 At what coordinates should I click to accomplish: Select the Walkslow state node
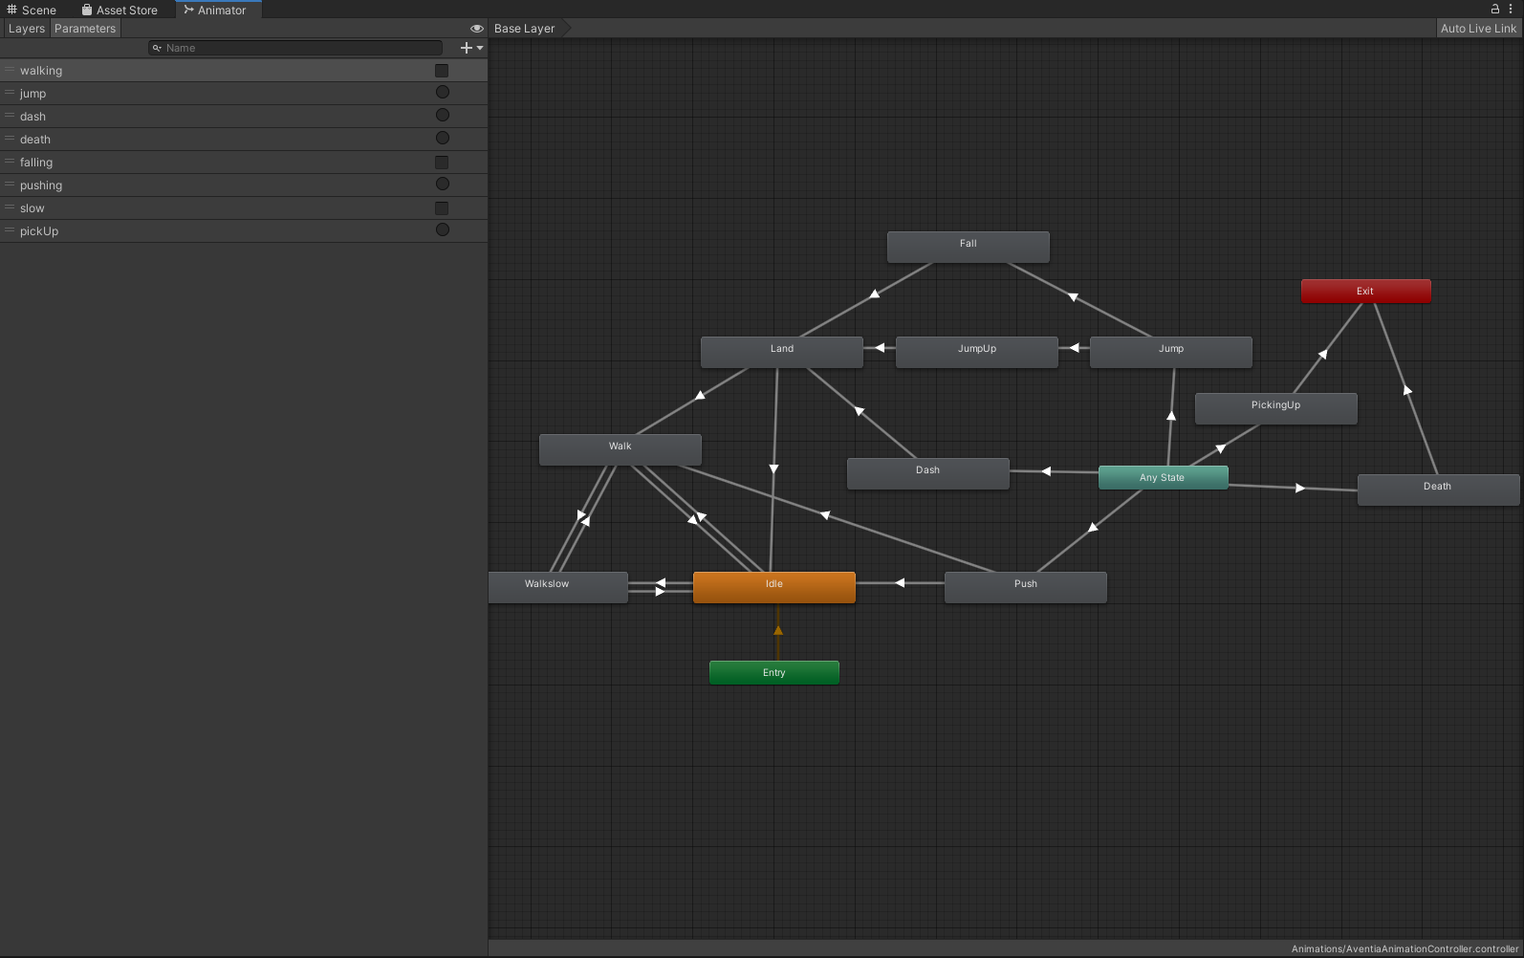point(558,587)
